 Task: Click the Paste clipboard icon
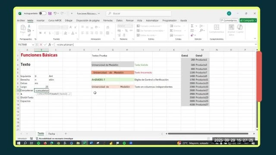click(x=23, y=28)
